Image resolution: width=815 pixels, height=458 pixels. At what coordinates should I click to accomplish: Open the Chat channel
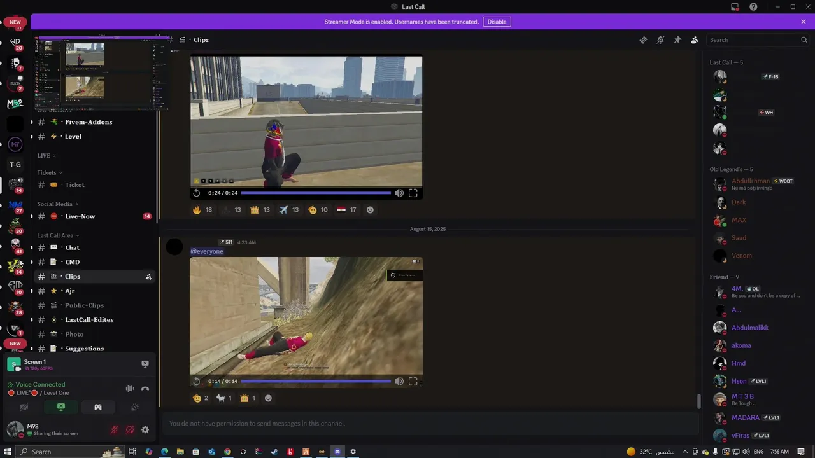pyautogui.click(x=94, y=247)
